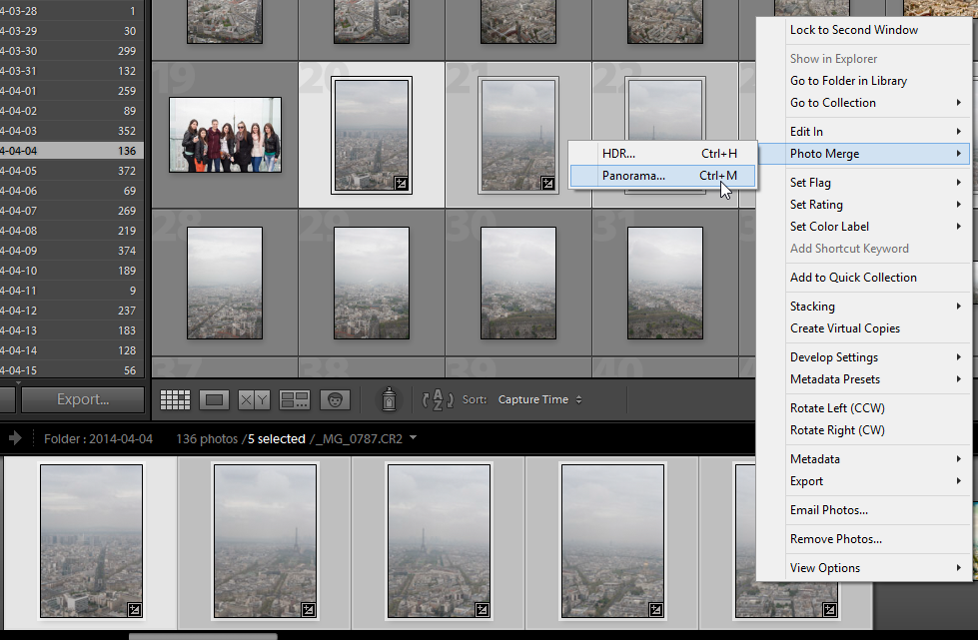
Task: Choose HDR... from Photo Merge submenu
Action: click(662, 154)
